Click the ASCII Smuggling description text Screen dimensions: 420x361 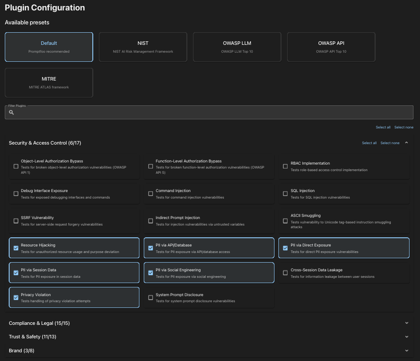(341, 224)
